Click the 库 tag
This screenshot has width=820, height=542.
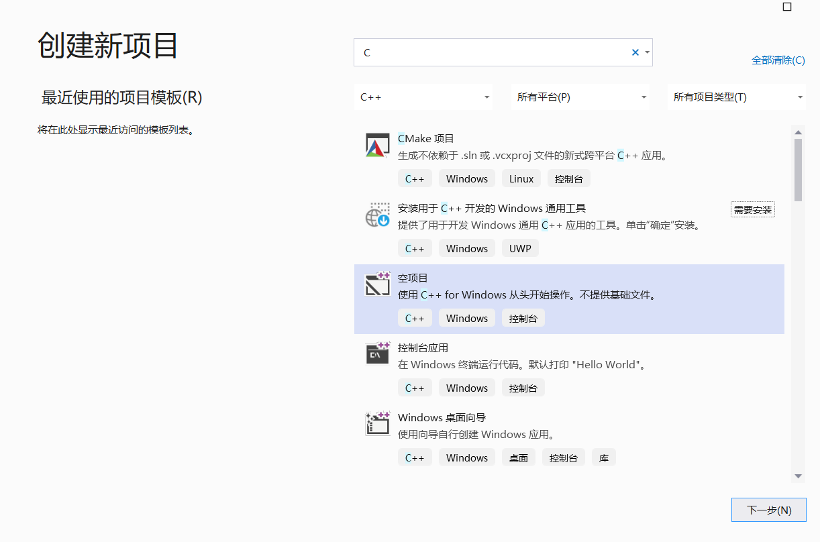[604, 457]
